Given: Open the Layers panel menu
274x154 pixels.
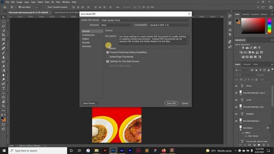Looking at the screenshot, I should point(272,64).
